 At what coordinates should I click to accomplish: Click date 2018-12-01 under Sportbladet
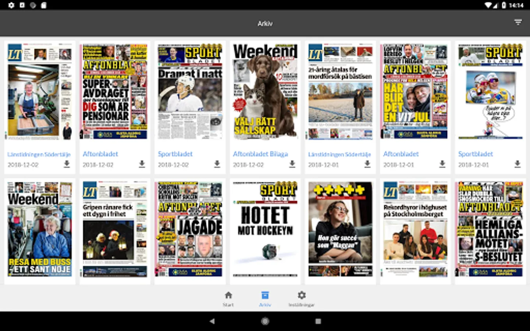tap(474, 165)
